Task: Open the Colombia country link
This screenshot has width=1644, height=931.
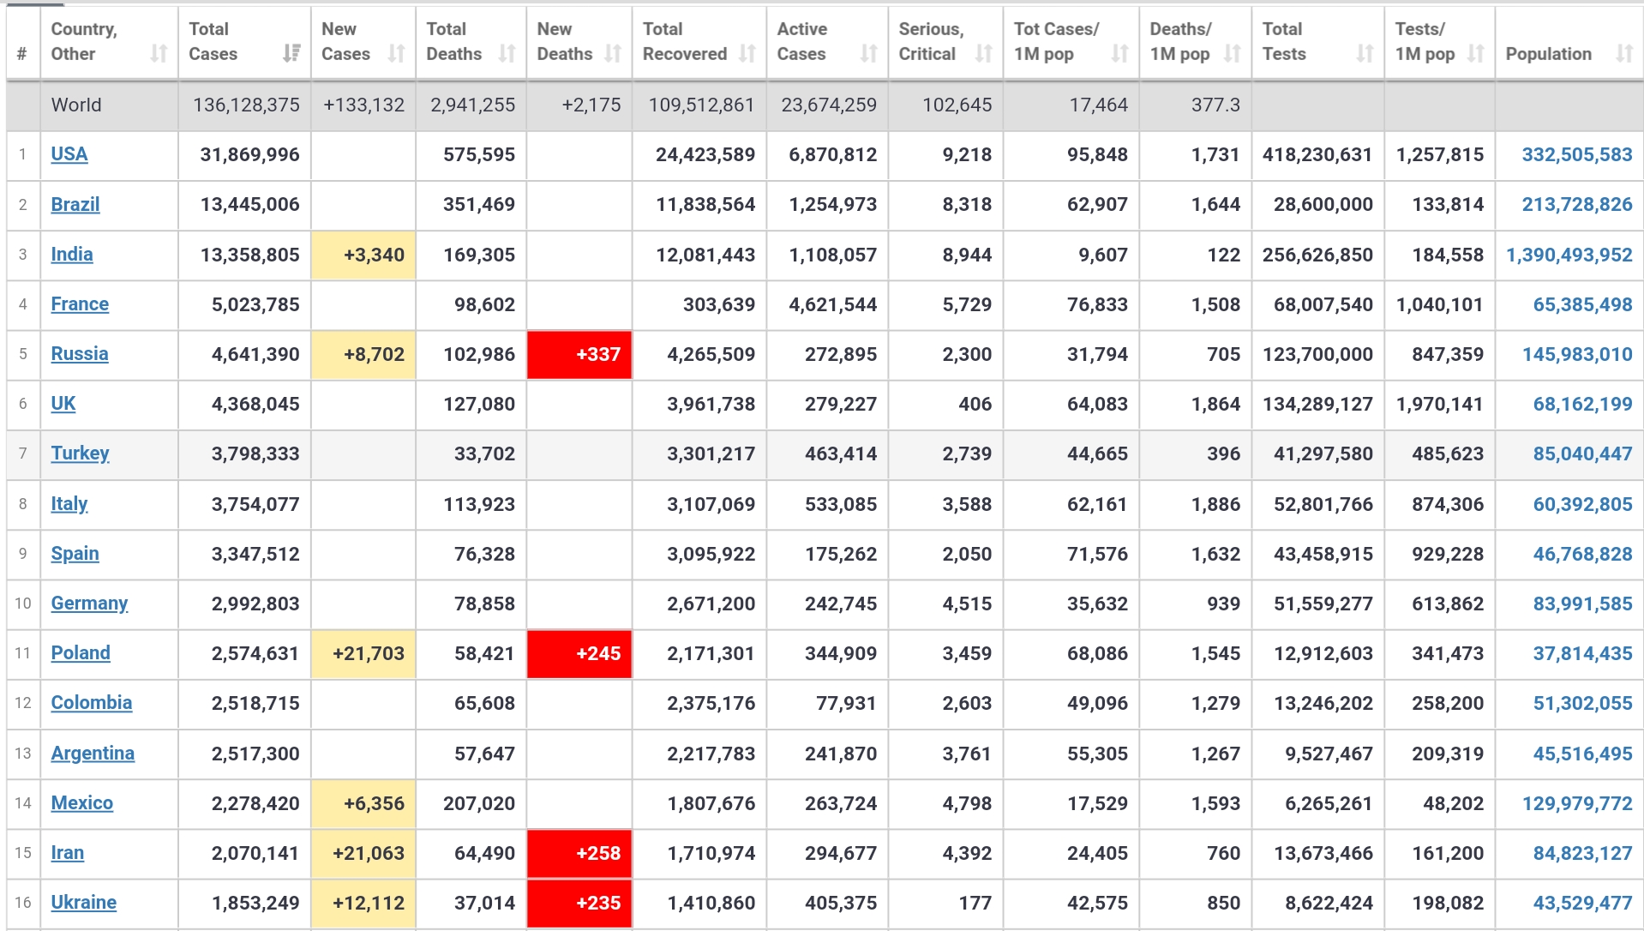Action: (x=92, y=703)
